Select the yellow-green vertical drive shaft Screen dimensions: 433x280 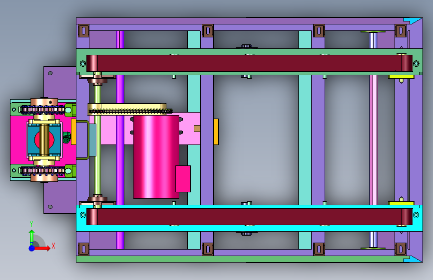97,140
